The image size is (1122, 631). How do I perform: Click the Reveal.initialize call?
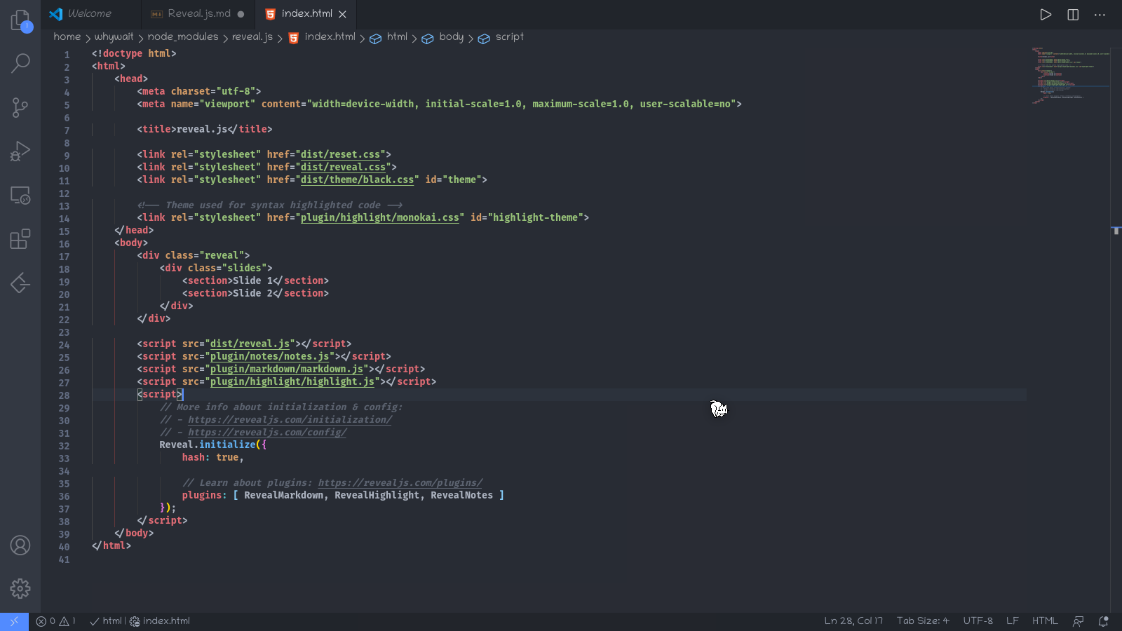point(208,445)
